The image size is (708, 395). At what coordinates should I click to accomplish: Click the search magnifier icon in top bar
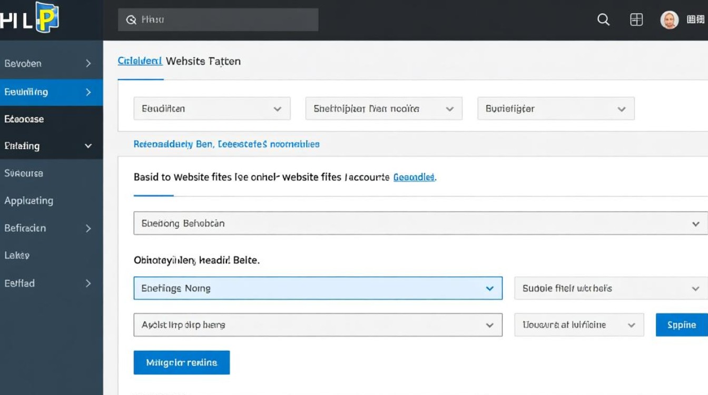tap(603, 20)
